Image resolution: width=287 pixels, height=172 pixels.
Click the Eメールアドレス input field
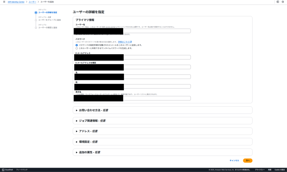133,57
